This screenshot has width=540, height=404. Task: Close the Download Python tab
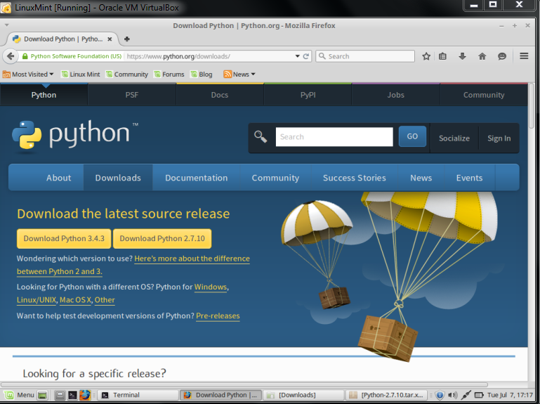110,39
